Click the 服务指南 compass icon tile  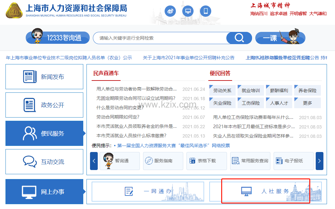(x=163, y=161)
